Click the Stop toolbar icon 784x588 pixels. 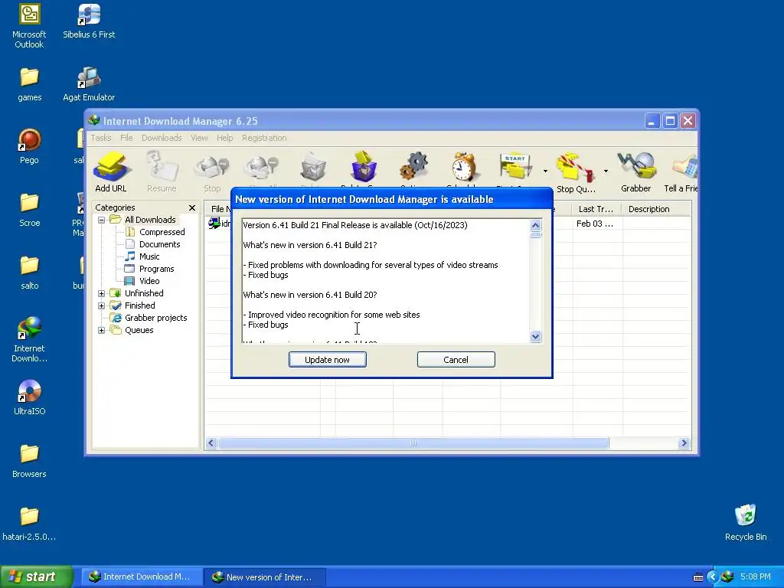[212, 172]
